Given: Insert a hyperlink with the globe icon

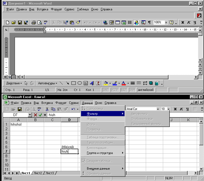Looking at the screenshot, I should click(x=105, y=22).
